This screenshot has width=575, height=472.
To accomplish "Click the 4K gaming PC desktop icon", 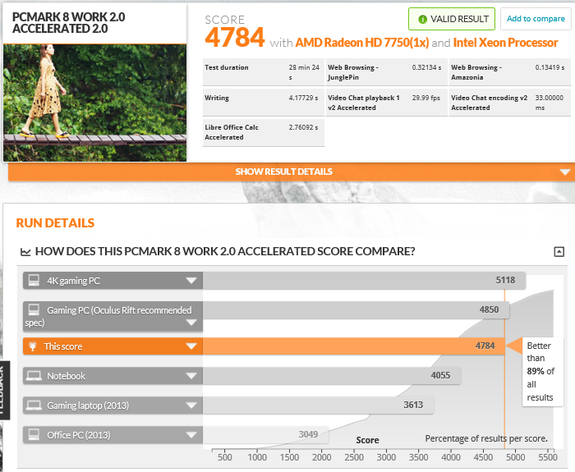I will point(34,281).
